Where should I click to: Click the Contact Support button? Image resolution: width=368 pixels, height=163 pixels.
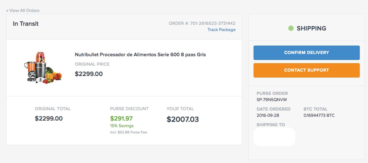click(x=306, y=70)
